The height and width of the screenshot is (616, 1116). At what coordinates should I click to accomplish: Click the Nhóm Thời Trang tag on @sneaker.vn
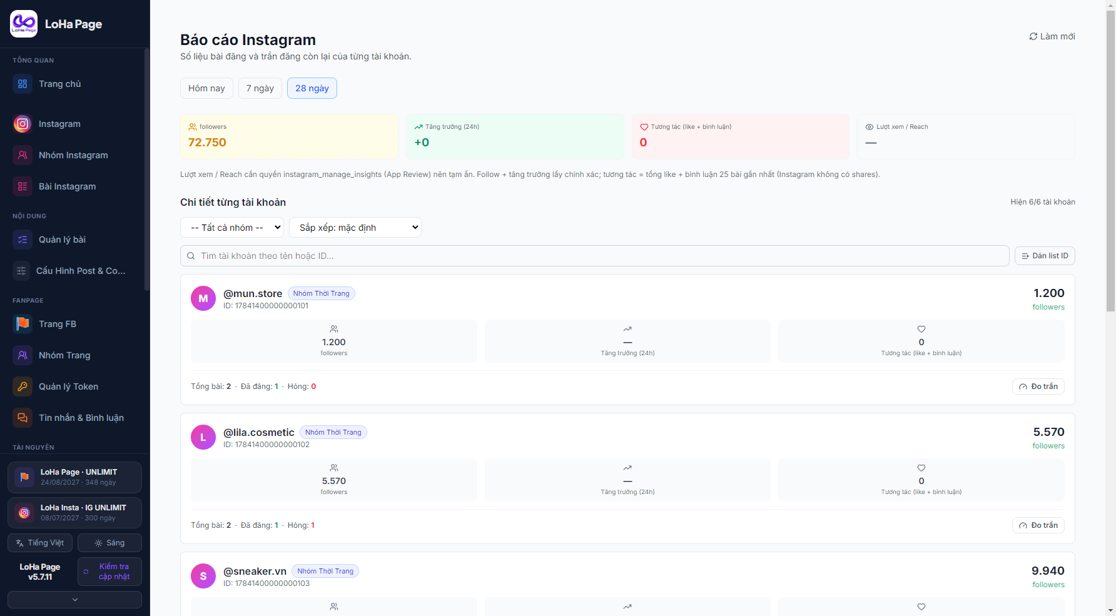(x=325, y=571)
